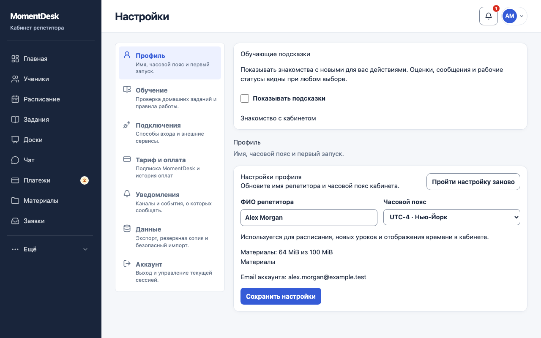This screenshot has height=338, width=541.
Task: Go to Тариф и оплата section
Action: (170, 167)
